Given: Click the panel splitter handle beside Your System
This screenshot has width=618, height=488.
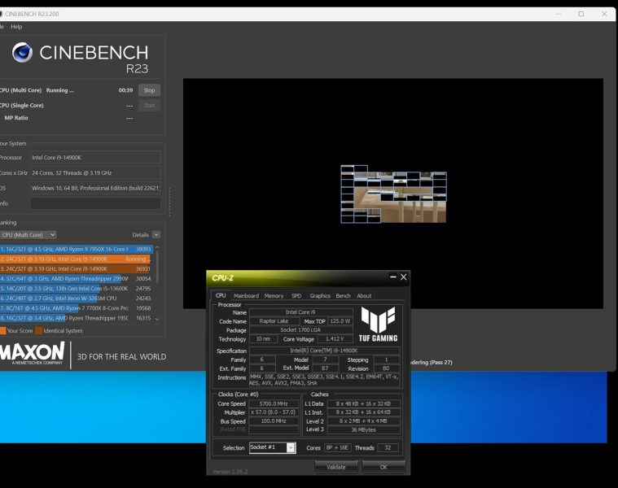Looking at the screenshot, I should tap(169, 202).
